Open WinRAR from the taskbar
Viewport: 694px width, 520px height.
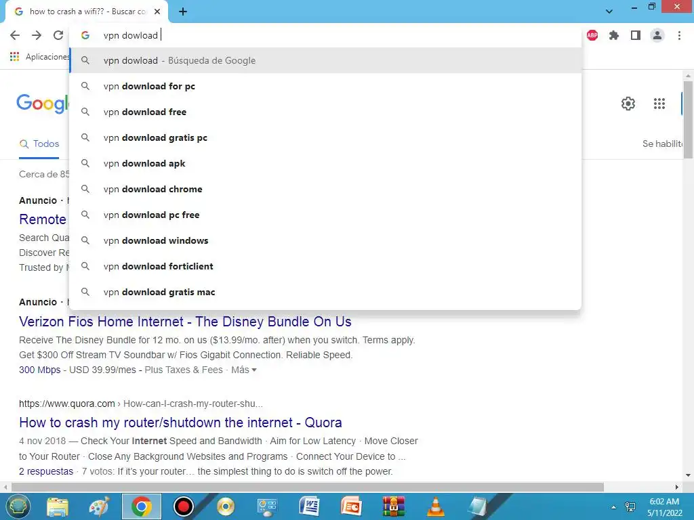394,506
